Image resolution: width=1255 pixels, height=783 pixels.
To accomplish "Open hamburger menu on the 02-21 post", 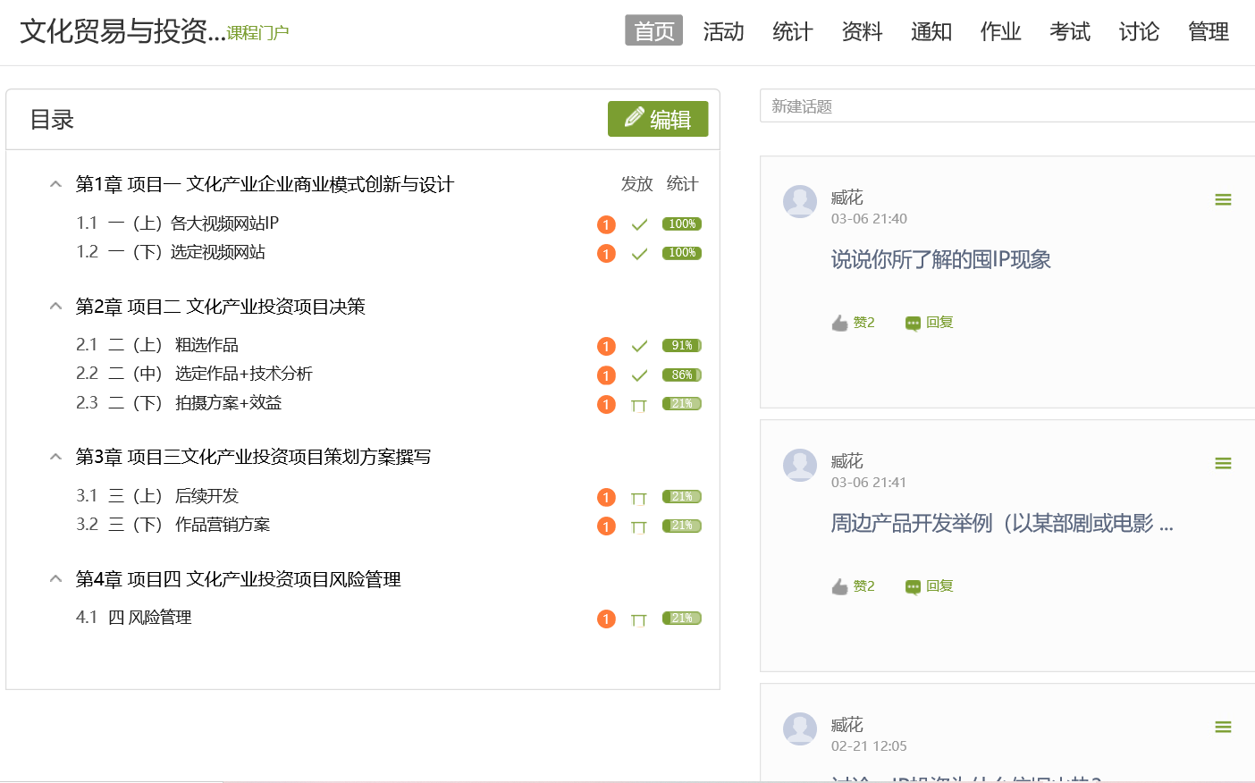I will (x=1223, y=728).
